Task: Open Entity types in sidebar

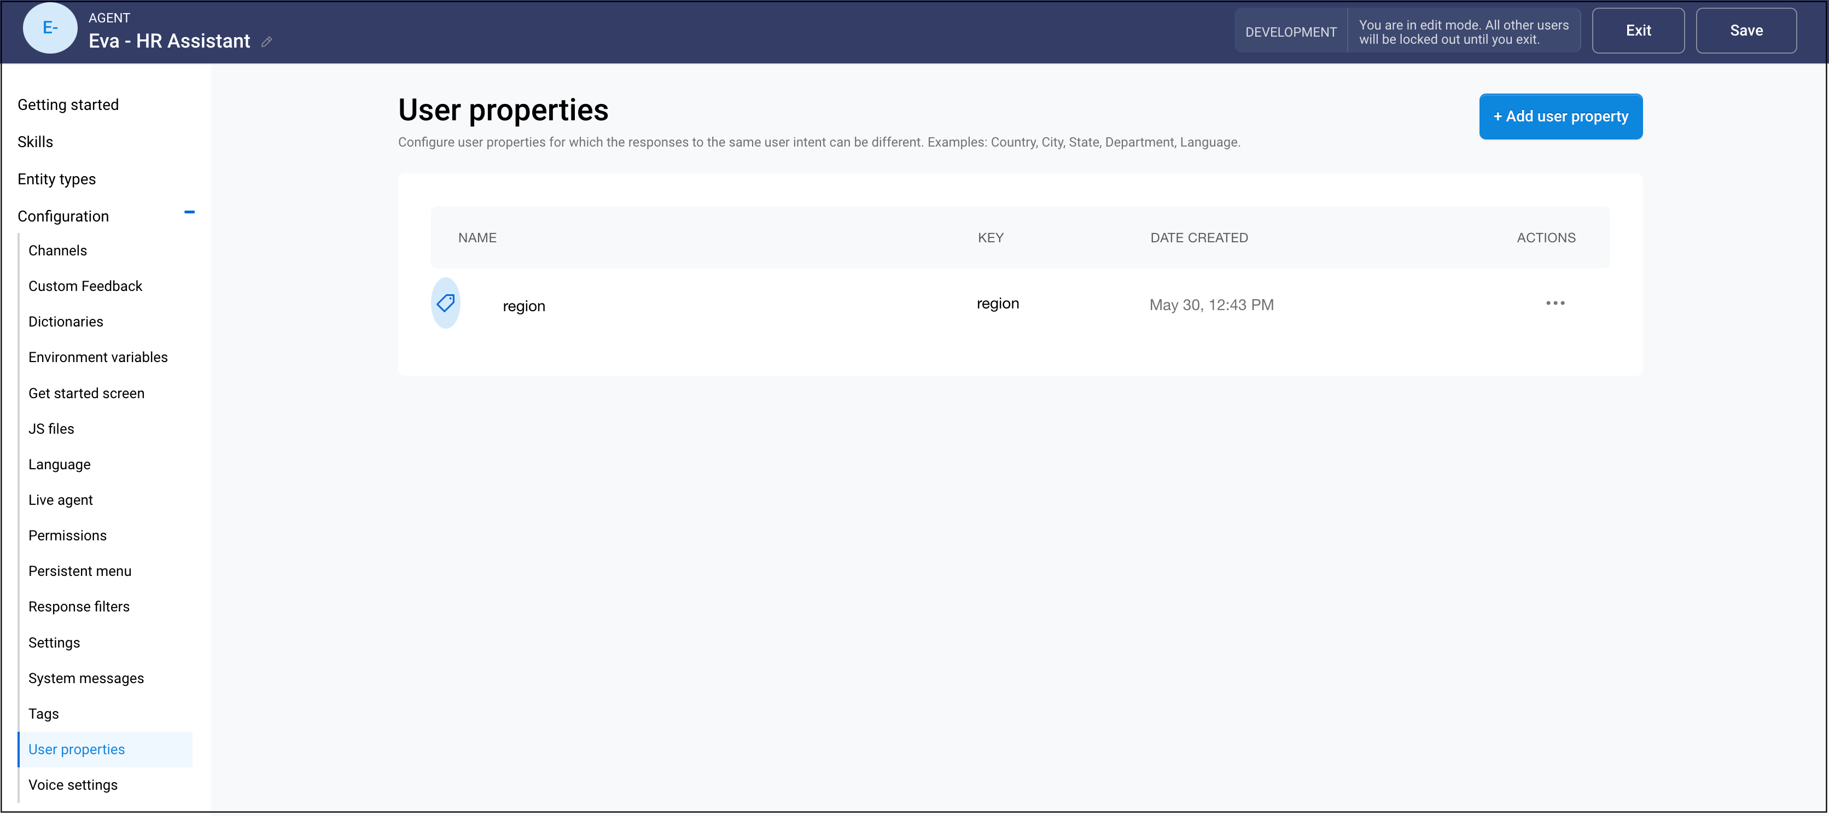Action: tap(57, 179)
